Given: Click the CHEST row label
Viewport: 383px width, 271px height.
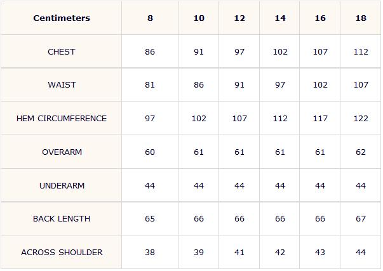Looking at the screenshot, I should (x=62, y=52).
